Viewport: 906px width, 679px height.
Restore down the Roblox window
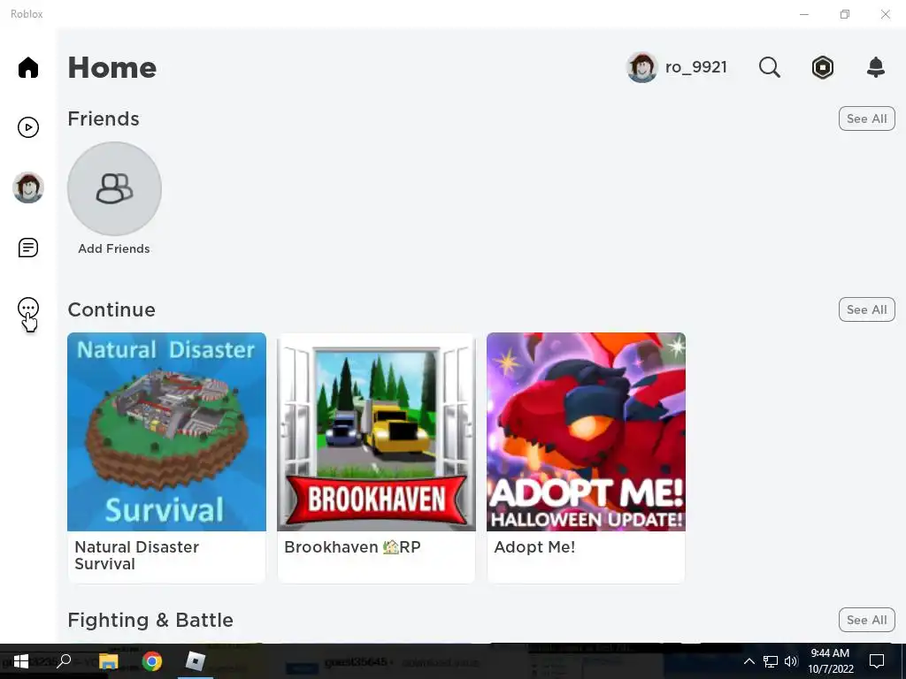click(845, 14)
